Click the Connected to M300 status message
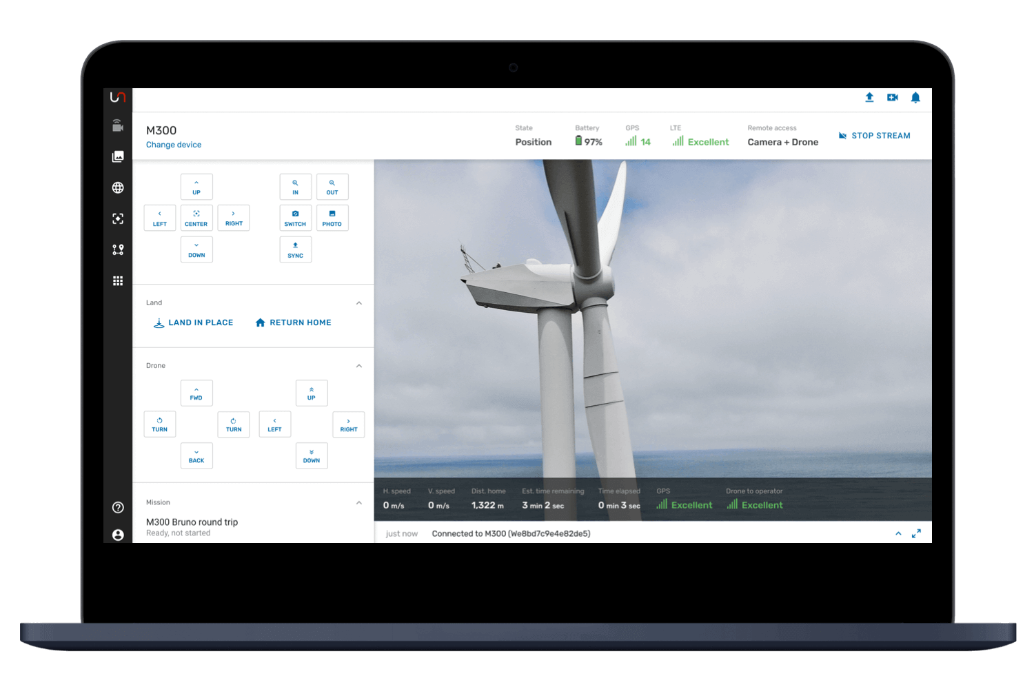 coord(511,533)
